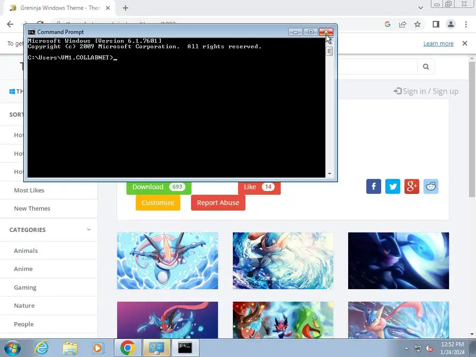Click the muted volume tray icon
The height and width of the screenshot is (357, 476).
point(429,349)
